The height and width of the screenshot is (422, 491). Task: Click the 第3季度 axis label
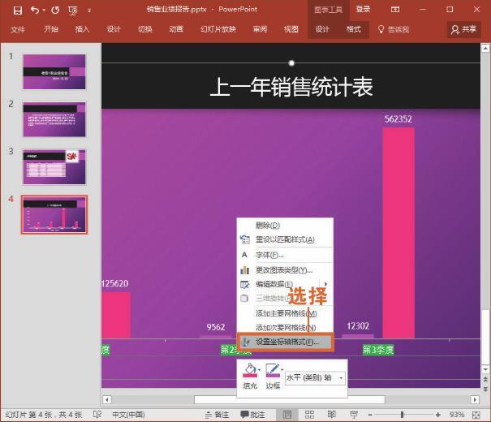click(x=378, y=350)
